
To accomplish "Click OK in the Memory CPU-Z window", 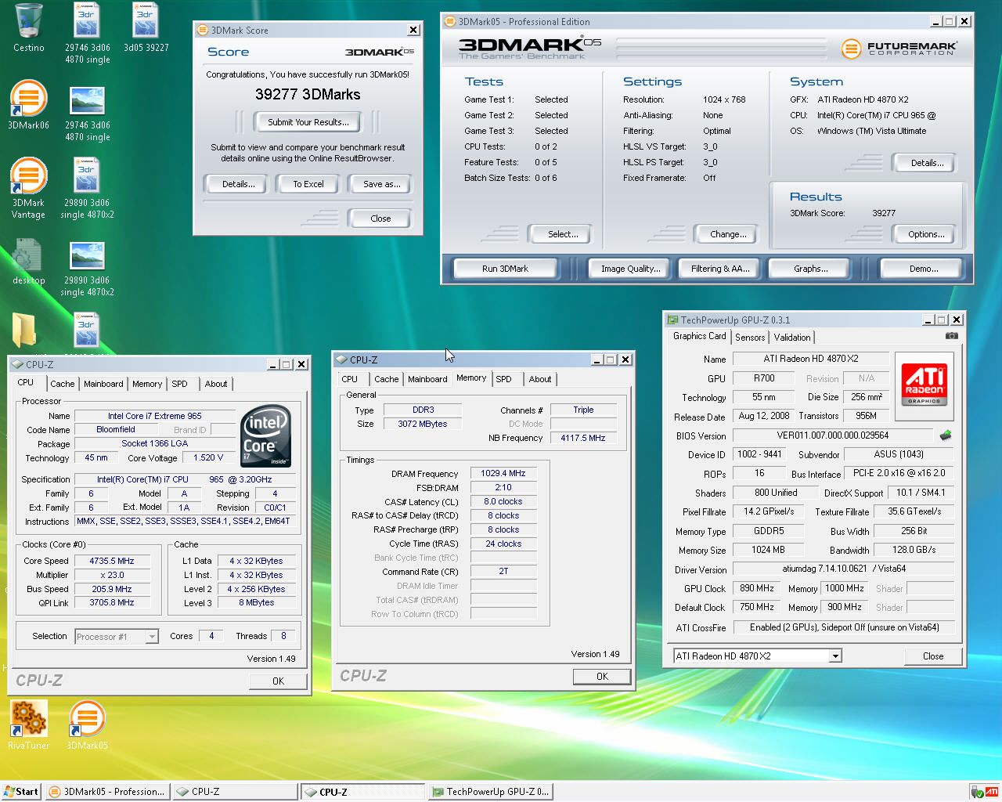I will tap(602, 677).
